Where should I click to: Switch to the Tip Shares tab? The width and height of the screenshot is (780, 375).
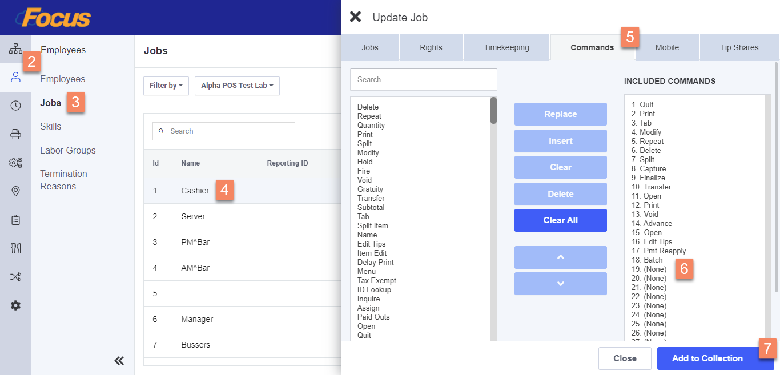[739, 47]
